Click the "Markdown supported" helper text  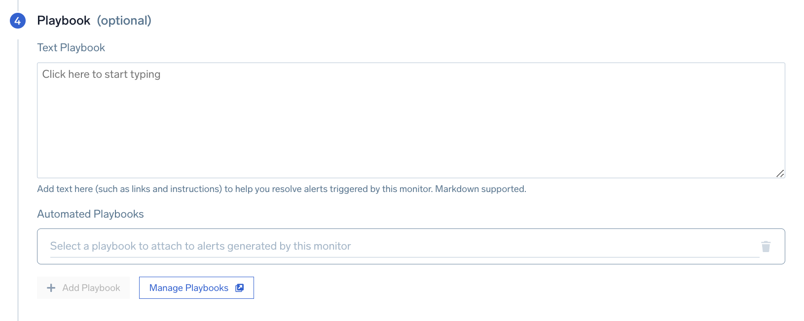(480, 189)
